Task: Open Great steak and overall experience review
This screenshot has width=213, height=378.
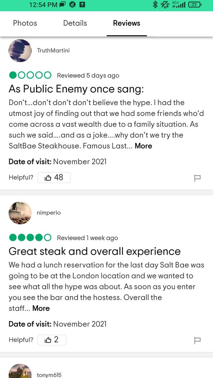Action: [x=94, y=251]
